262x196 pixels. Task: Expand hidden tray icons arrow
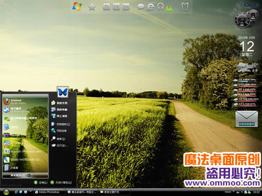pyautogui.click(x=242, y=192)
